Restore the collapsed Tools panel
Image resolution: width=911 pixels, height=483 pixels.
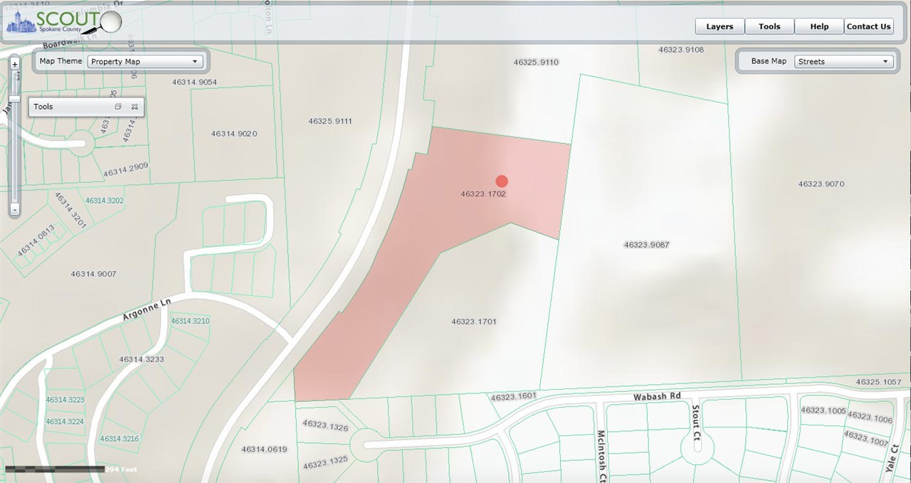[119, 107]
